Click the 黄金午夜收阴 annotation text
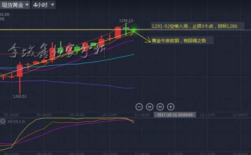This screenshot has height=155, width=251. pos(179,41)
